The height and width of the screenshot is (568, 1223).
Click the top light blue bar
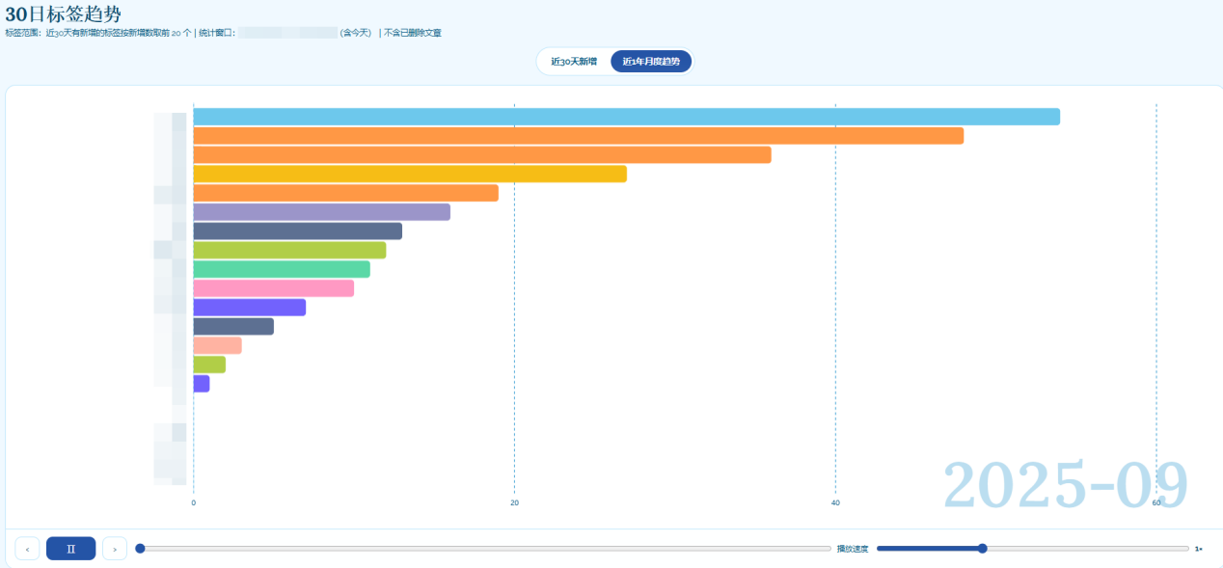[627, 117]
